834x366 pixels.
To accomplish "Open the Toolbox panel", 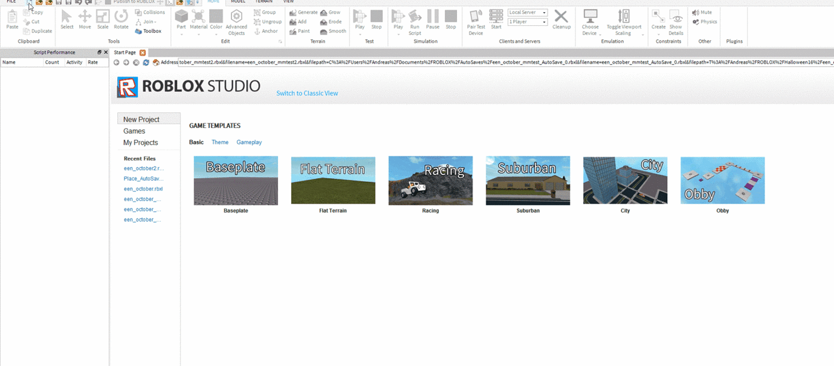I will (148, 31).
